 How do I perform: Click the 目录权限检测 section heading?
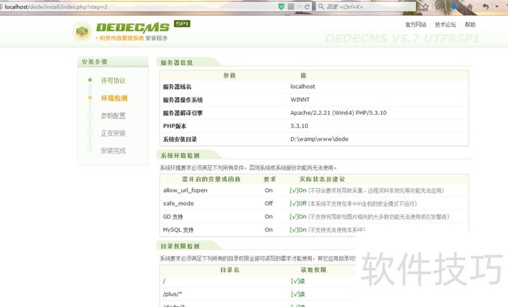180,246
